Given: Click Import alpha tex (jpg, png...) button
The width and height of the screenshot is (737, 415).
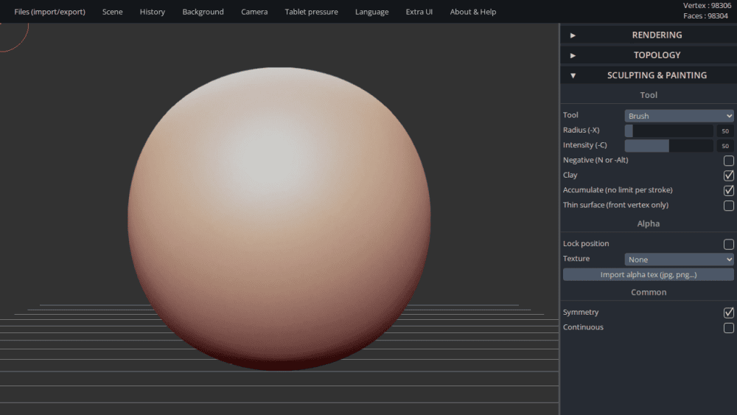Looking at the screenshot, I should click(x=648, y=274).
